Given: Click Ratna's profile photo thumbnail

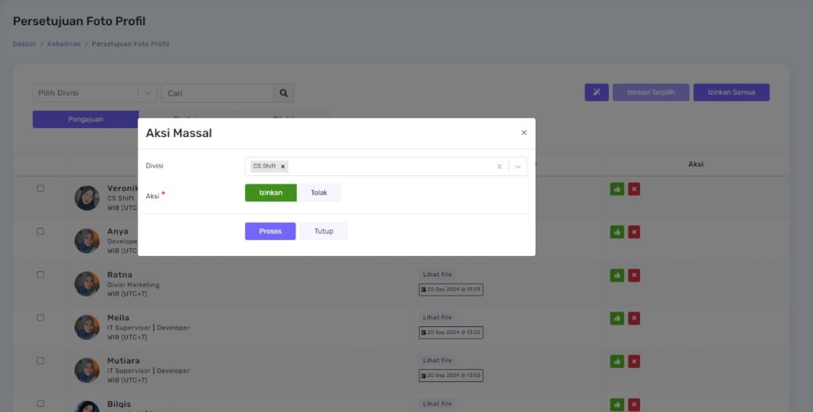Looking at the screenshot, I should tap(87, 284).
